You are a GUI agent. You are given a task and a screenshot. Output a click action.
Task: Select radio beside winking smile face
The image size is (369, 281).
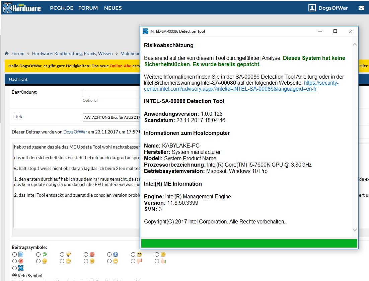tap(86, 261)
